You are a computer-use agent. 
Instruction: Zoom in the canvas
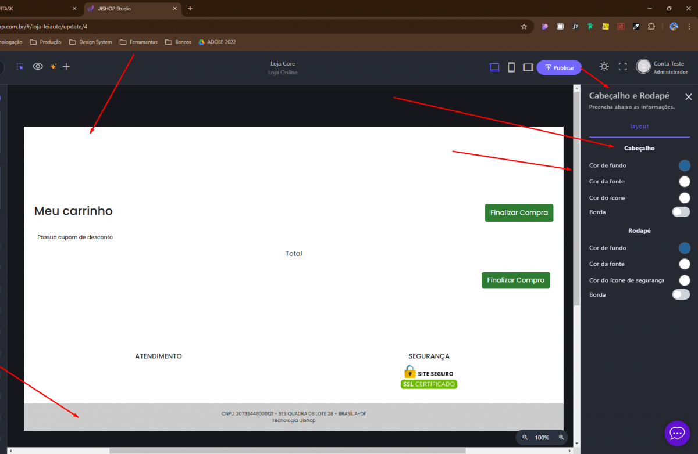coord(561,437)
